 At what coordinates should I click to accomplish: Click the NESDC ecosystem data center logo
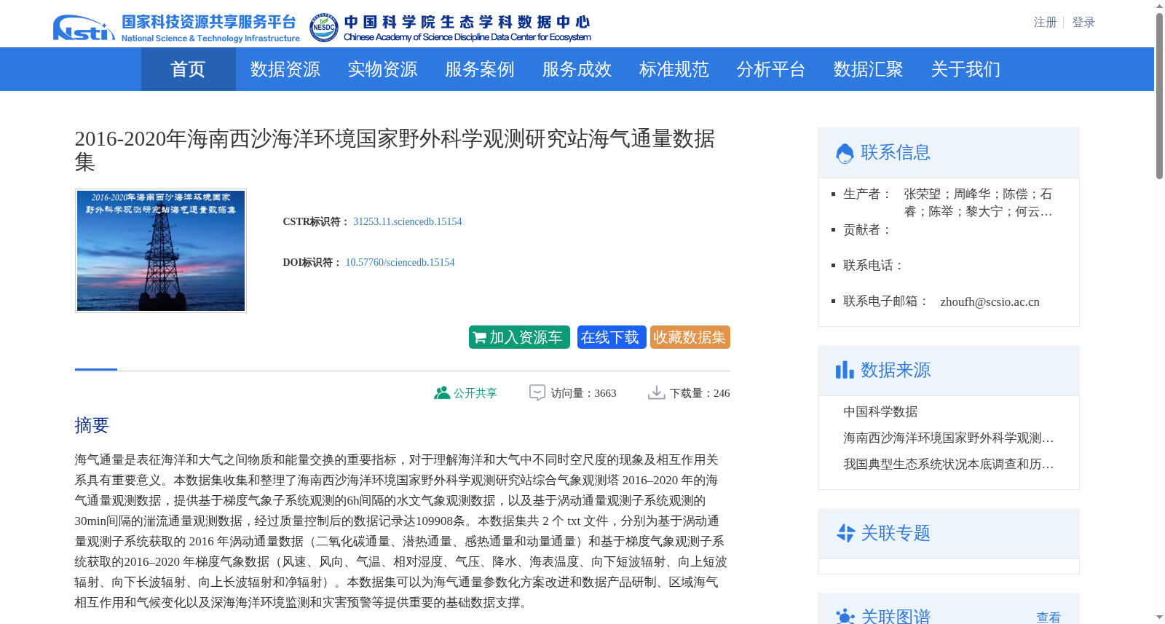(450, 28)
